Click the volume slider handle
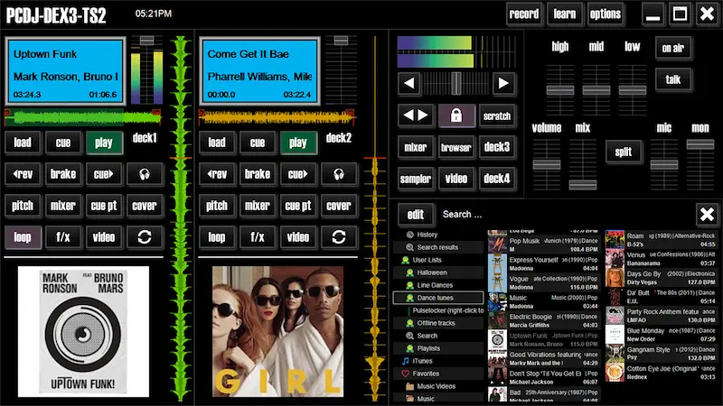 547,164
